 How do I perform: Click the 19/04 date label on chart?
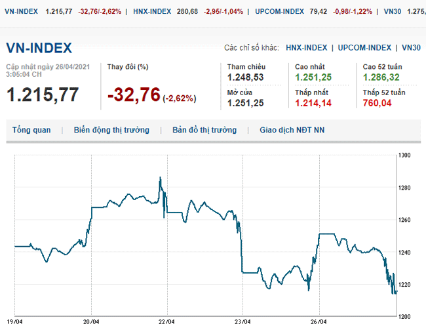point(15,322)
